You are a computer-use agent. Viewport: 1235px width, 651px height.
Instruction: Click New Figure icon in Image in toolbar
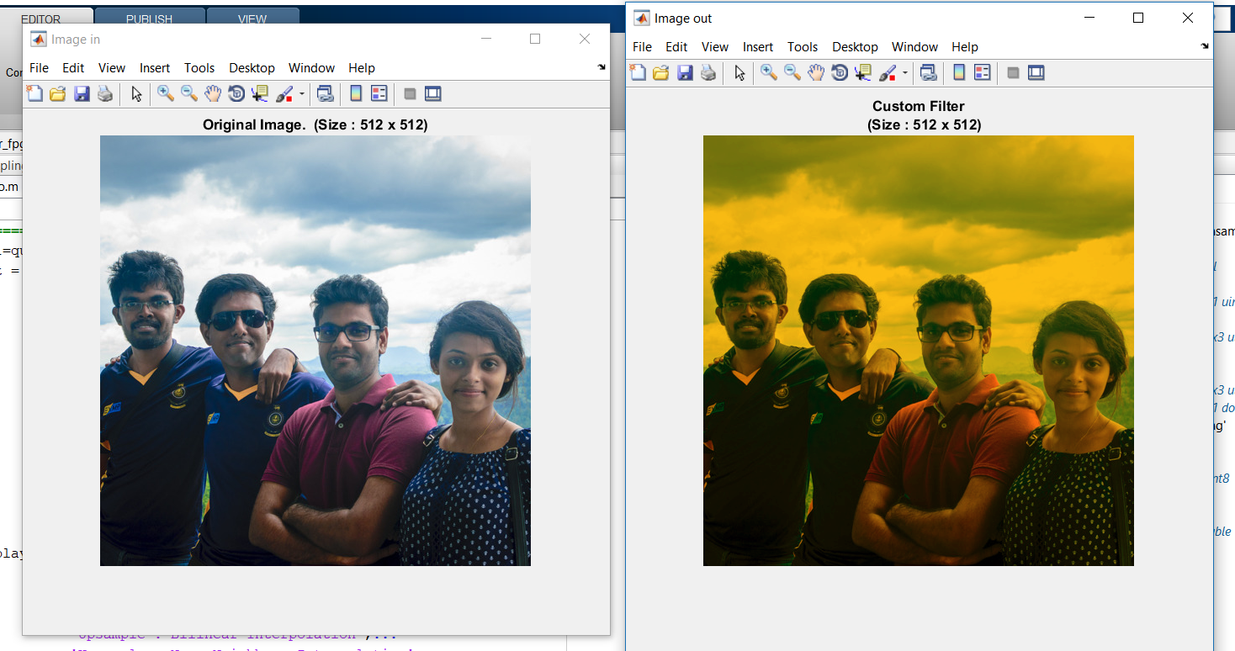[x=34, y=94]
